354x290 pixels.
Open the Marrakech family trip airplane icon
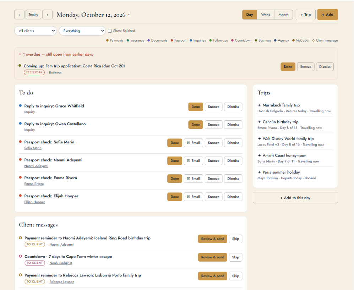(260, 105)
